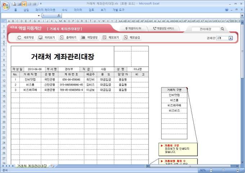Viewport: 245px width, 173px height.
Task: Select the 신한은행 bank cell
Action: click(x=50, y=85)
